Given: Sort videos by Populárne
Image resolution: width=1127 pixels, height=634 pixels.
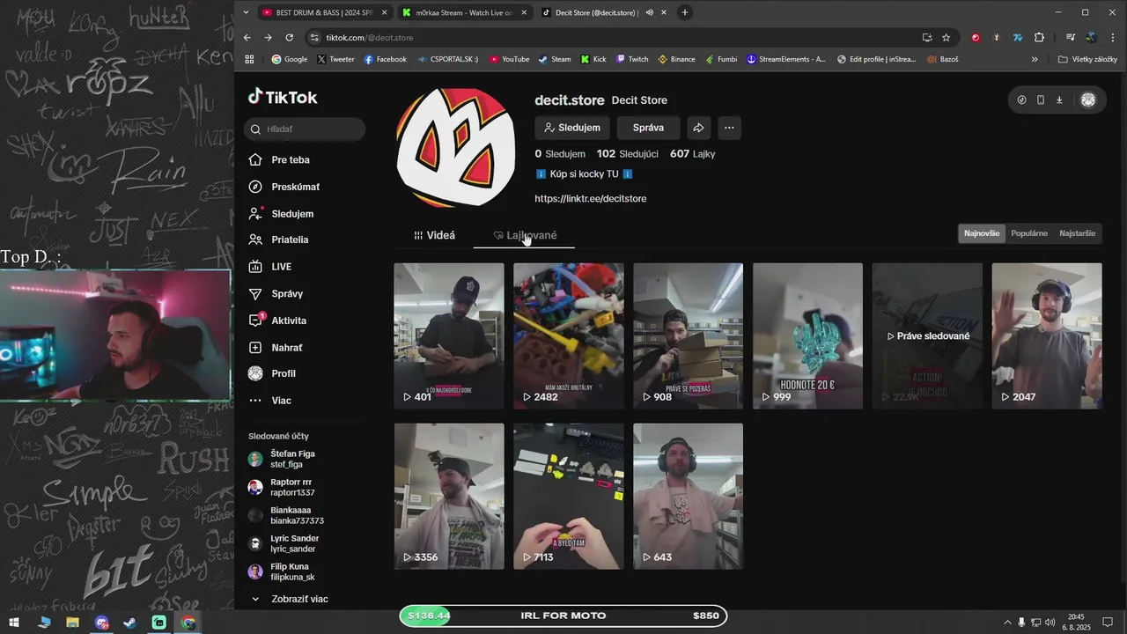Looking at the screenshot, I should 1029,233.
